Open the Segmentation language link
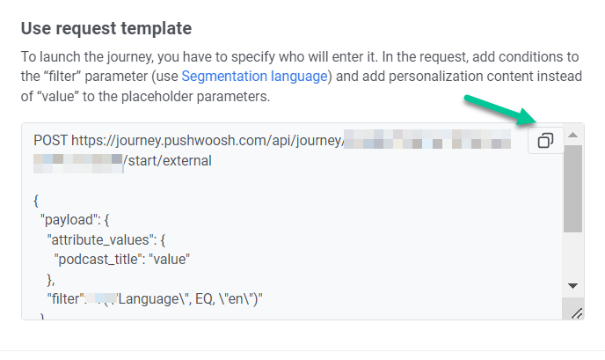The width and height of the screenshot is (605, 360). tap(254, 77)
